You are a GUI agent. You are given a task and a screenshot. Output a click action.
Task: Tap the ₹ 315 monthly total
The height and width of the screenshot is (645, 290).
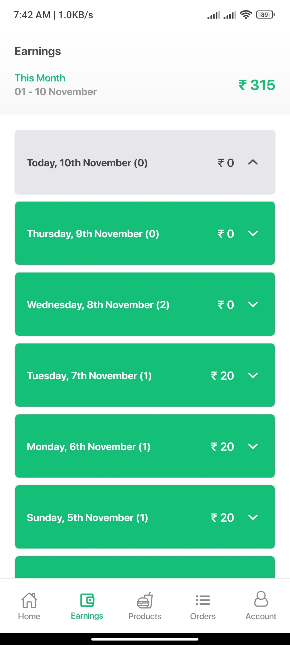257,85
